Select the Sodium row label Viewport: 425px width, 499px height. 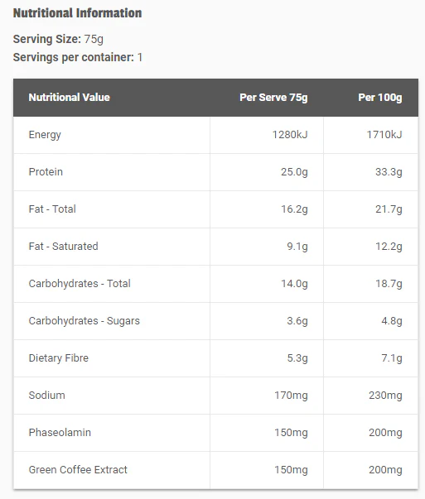coord(47,396)
